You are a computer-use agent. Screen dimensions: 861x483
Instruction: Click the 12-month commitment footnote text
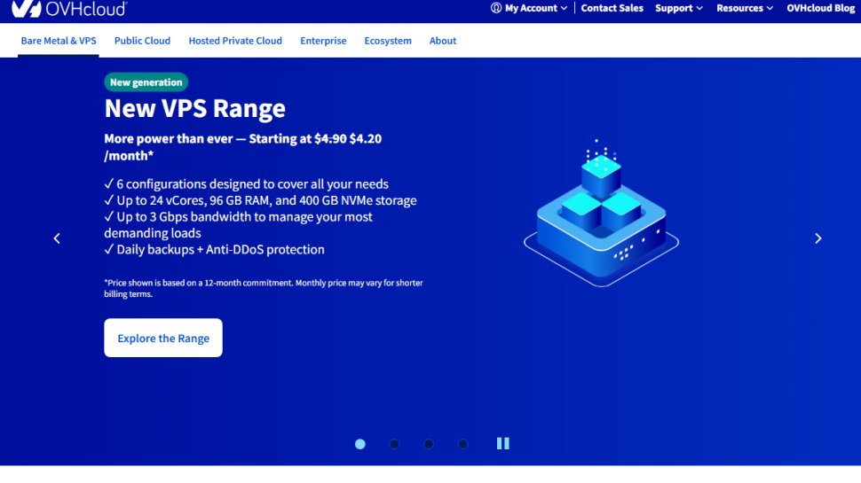click(264, 288)
